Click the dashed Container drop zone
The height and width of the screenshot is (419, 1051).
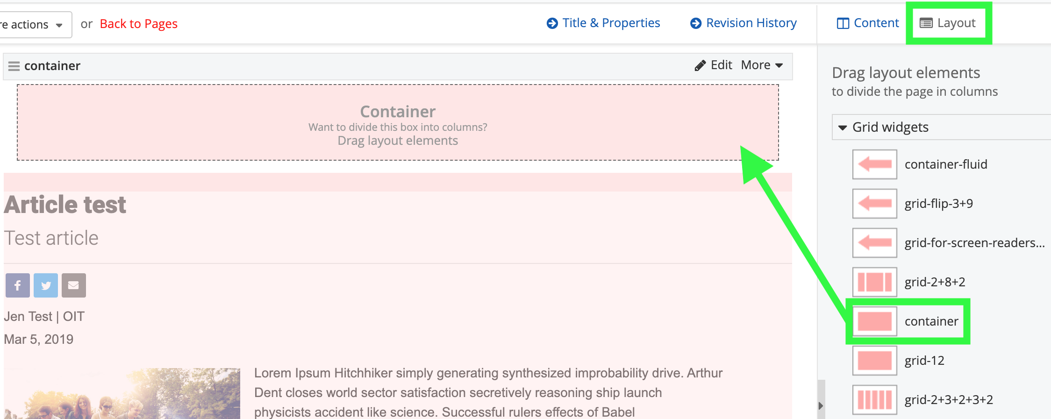398,122
